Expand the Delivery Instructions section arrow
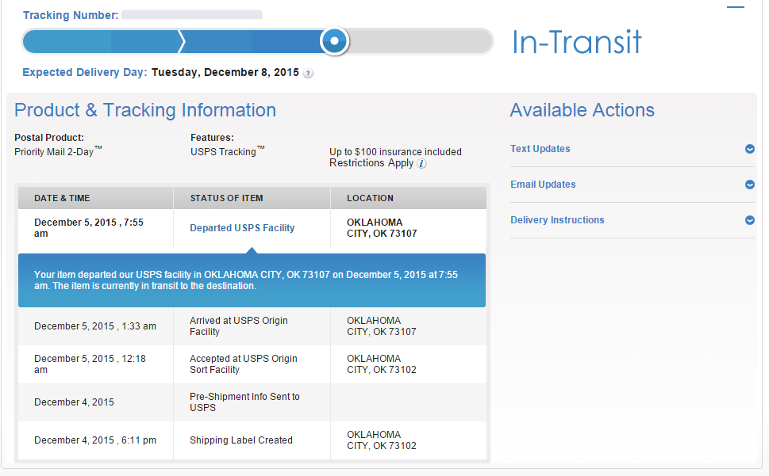 coord(749,220)
